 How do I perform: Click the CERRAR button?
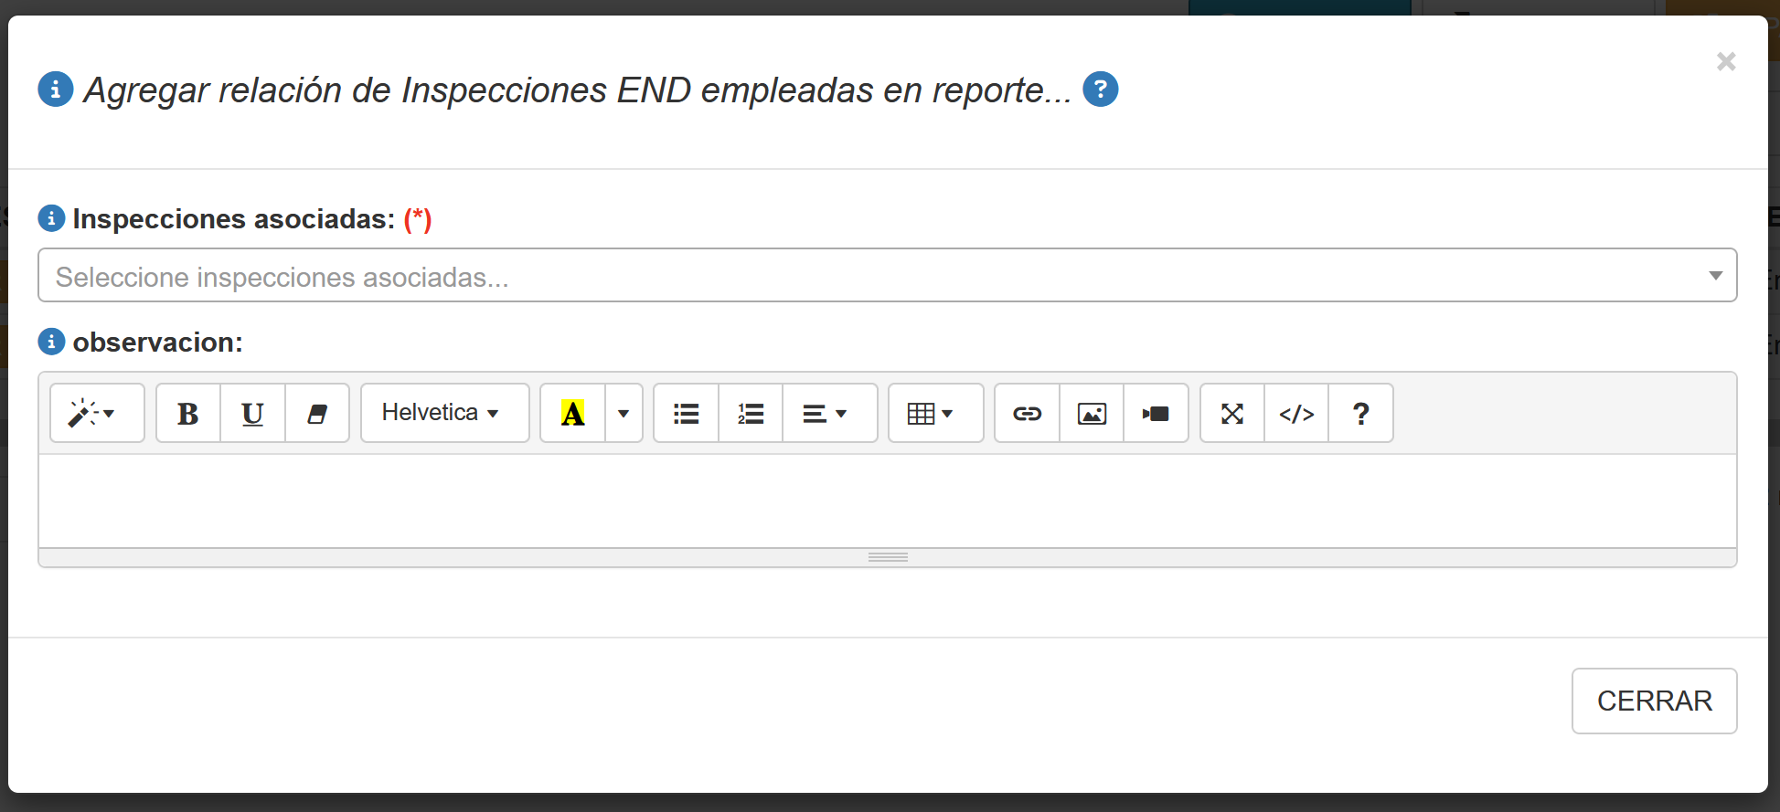[x=1654, y=701]
